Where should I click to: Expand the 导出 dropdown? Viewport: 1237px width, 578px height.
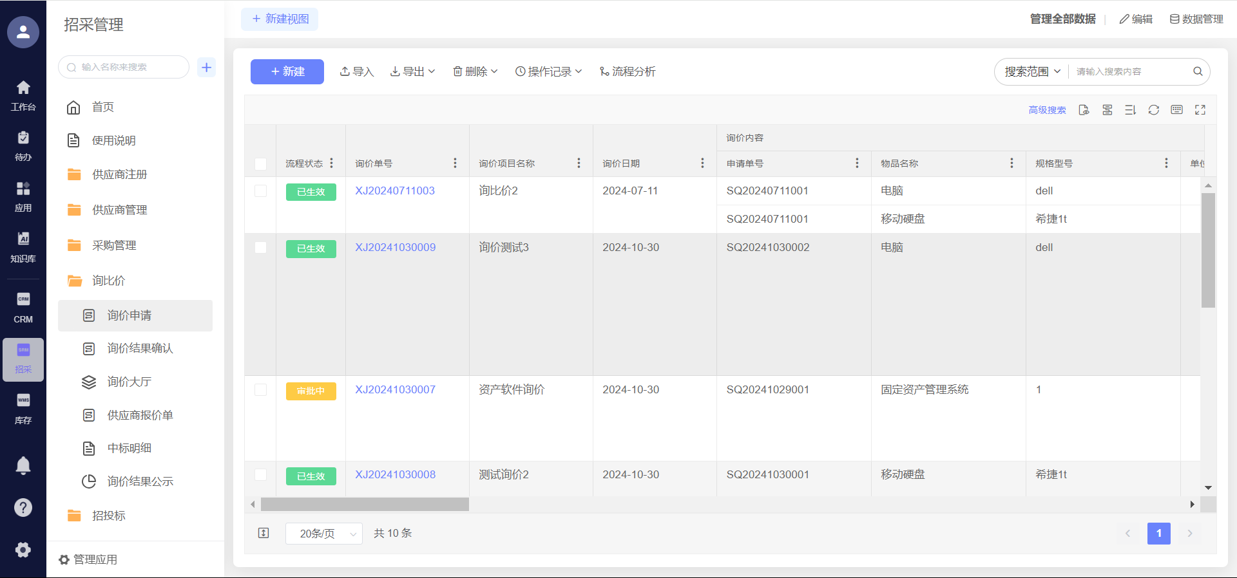pyautogui.click(x=413, y=71)
